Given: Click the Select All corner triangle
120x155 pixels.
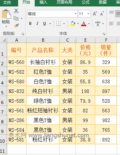Looking at the screenshot, I should pyautogui.click(x=4, y=40).
